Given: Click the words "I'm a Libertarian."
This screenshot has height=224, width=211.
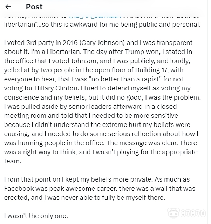Looking at the screenshot, I should coord(56,52).
